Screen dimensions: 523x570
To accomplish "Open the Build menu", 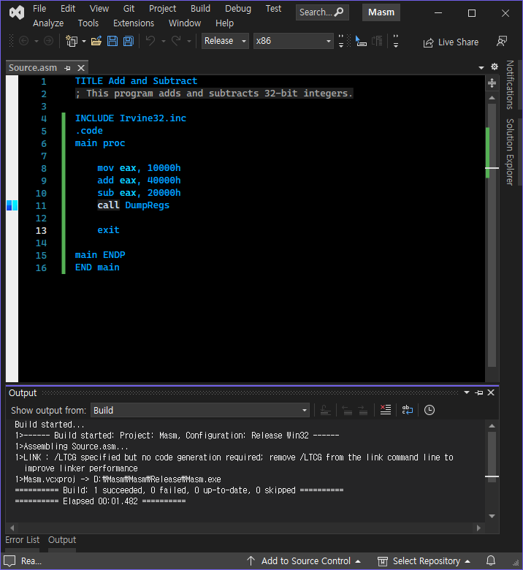I will (x=200, y=8).
